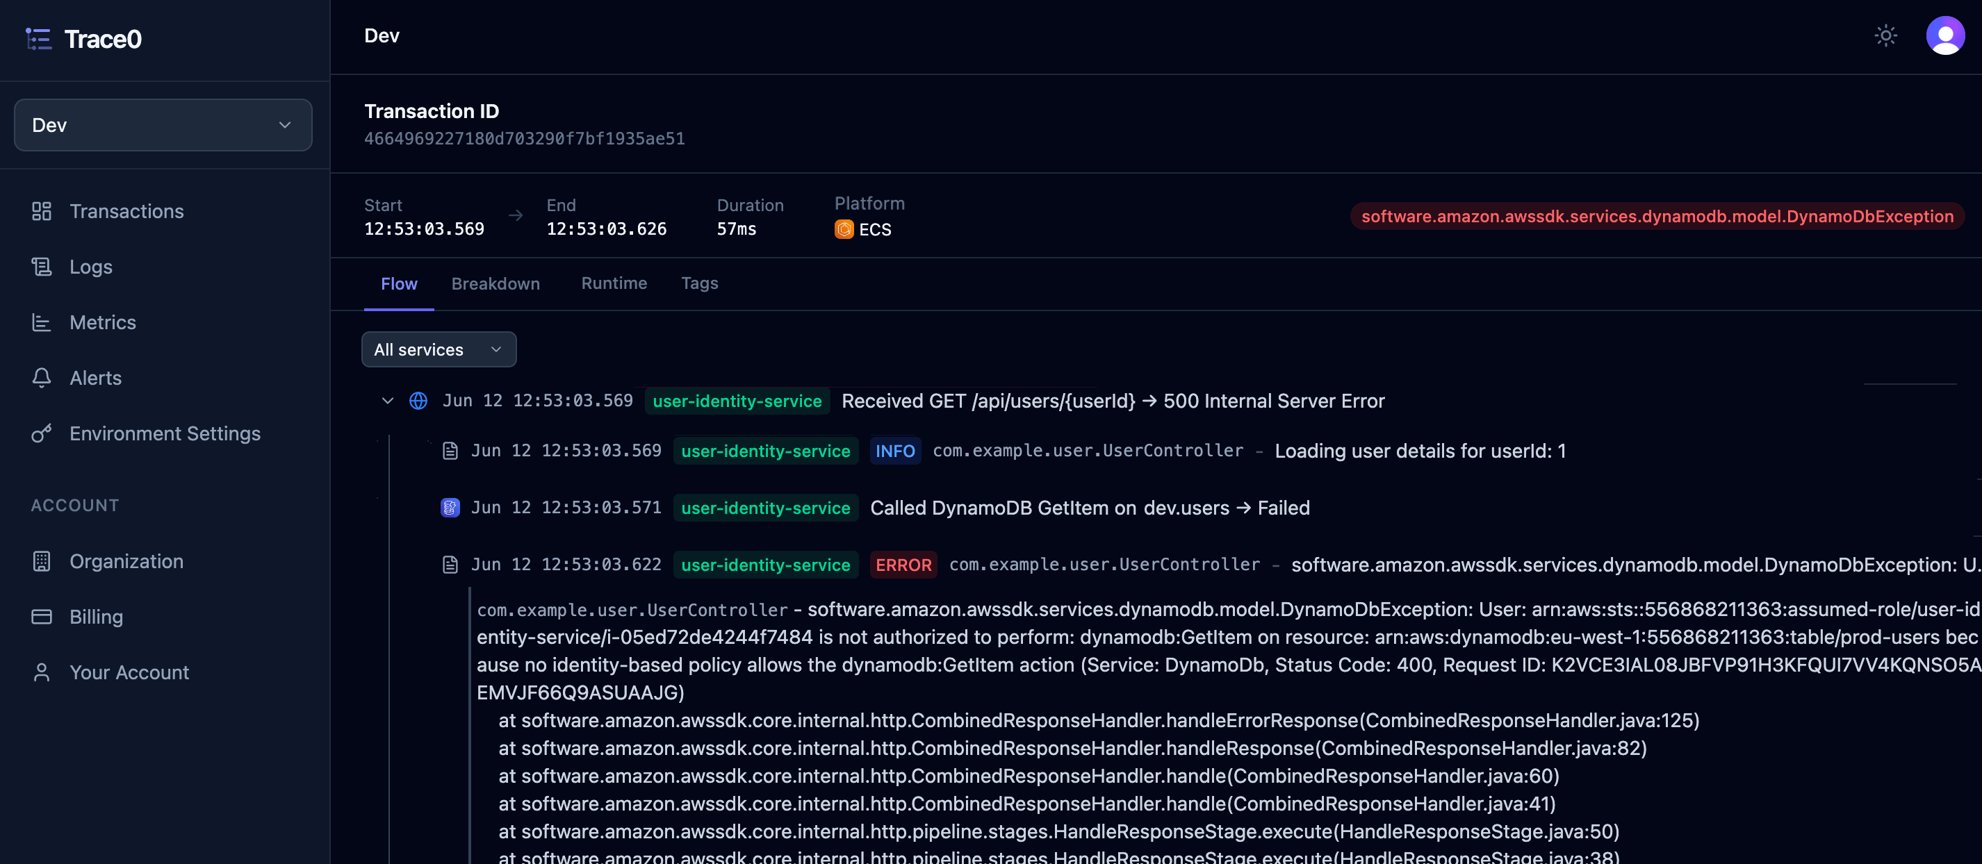Open the user avatar menu

click(1945, 35)
